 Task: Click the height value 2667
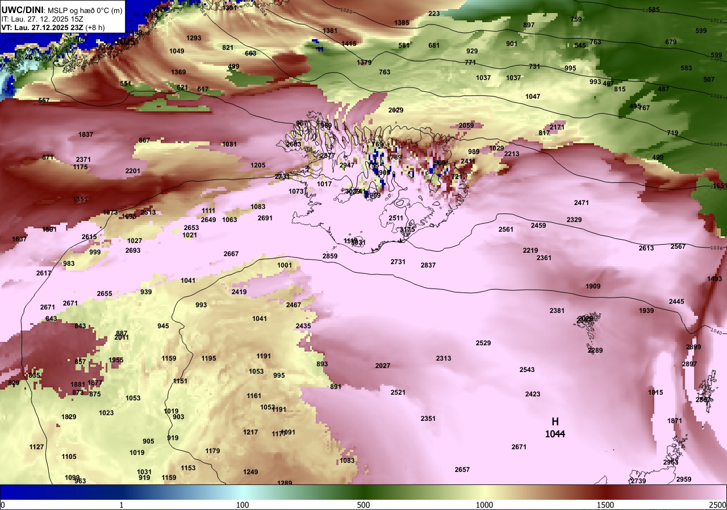pos(231,254)
